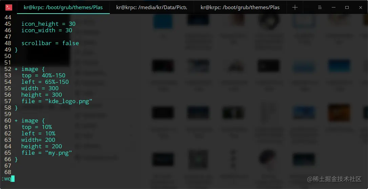This screenshot has height=189, width=368.
Task: Open a new terminal tab with plus
Action: point(295,7)
